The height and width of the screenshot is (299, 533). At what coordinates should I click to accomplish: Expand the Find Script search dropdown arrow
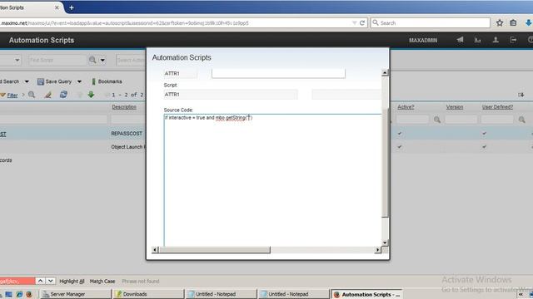[102, 61]
